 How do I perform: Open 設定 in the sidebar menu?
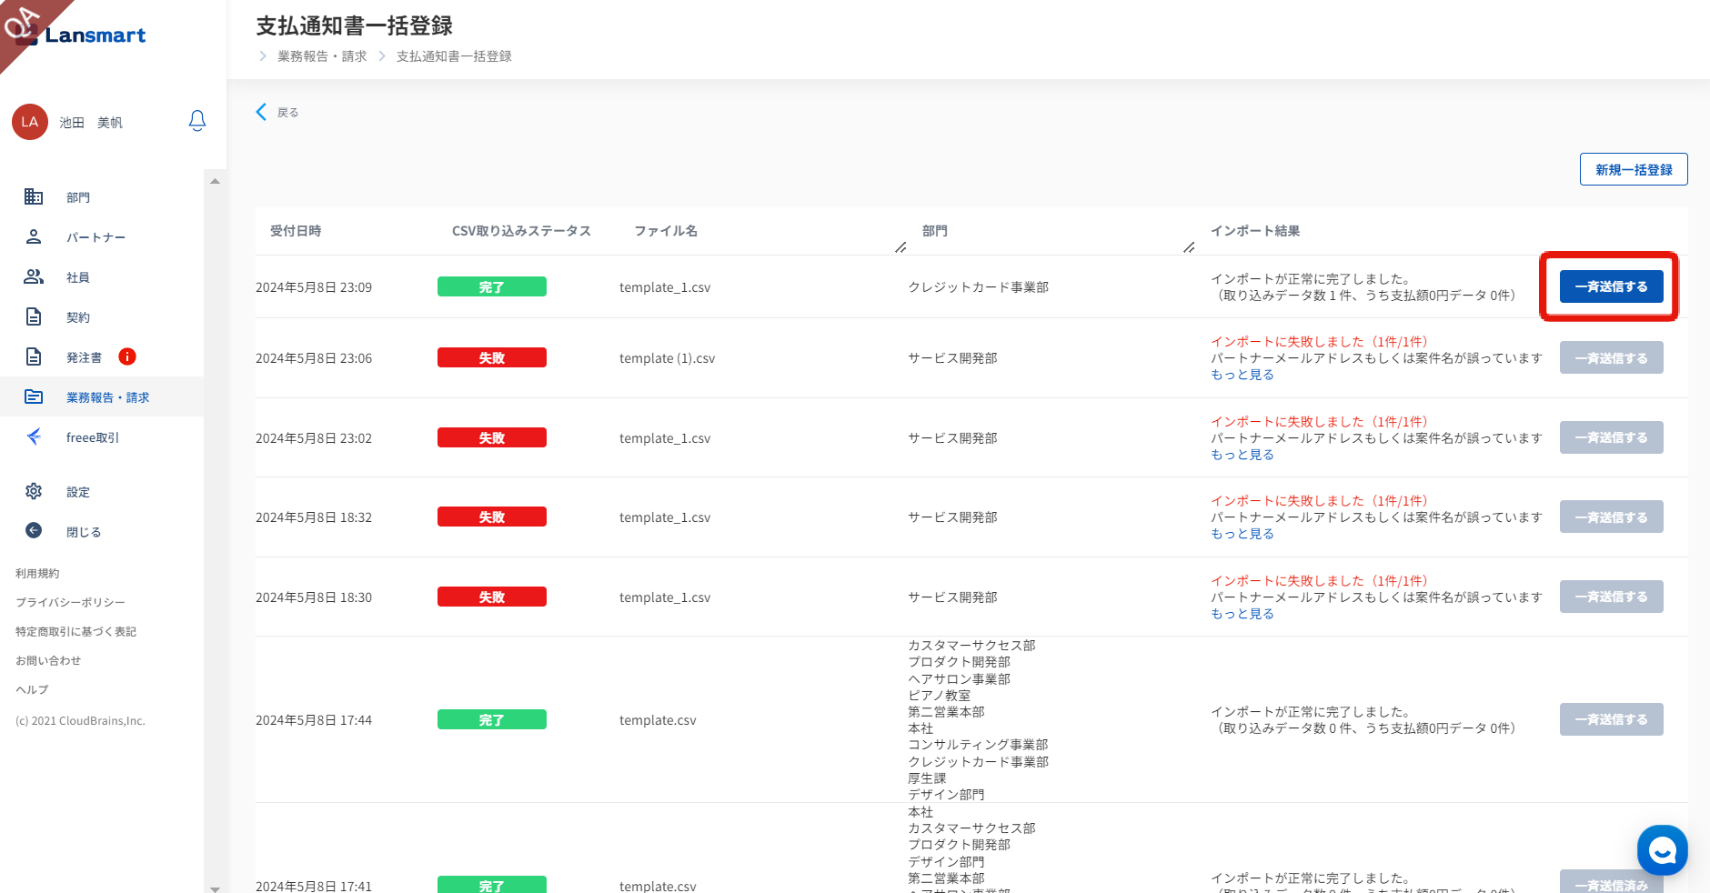(78, 492)
